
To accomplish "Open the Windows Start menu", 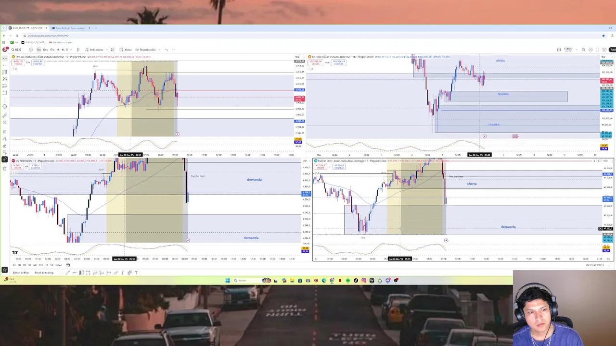I will (x=228, y=280).
